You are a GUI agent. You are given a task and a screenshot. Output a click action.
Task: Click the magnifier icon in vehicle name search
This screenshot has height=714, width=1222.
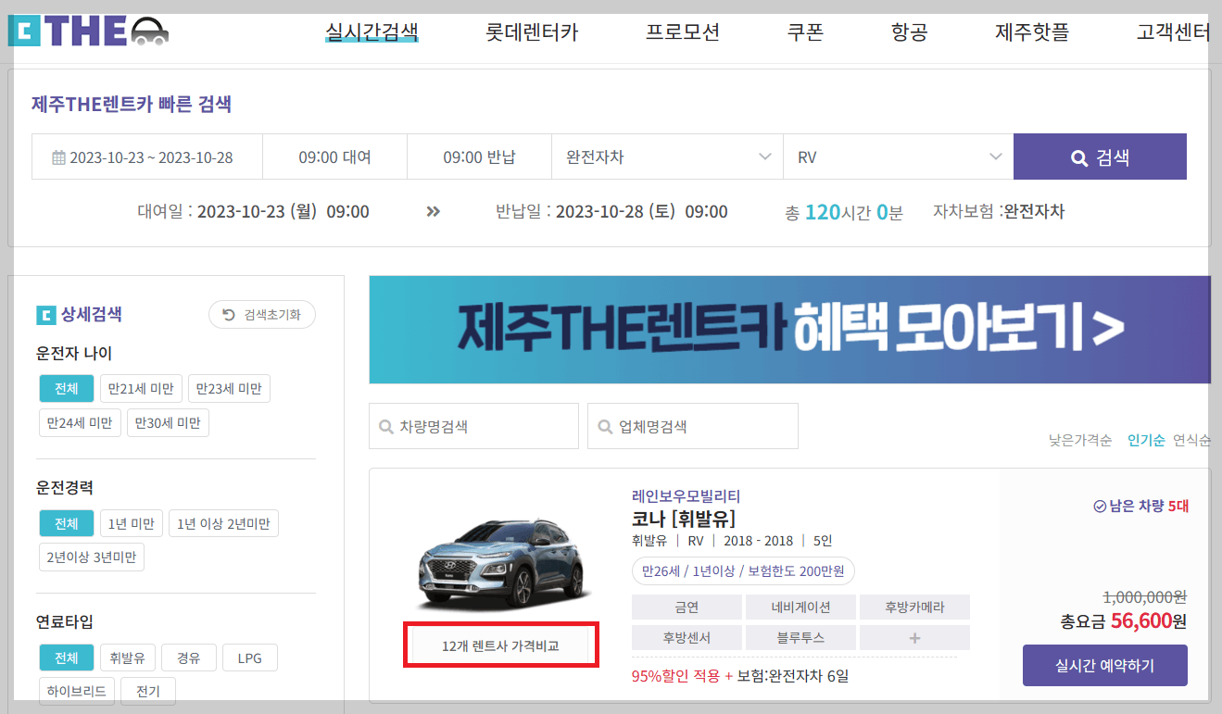(x=386, y=427)
